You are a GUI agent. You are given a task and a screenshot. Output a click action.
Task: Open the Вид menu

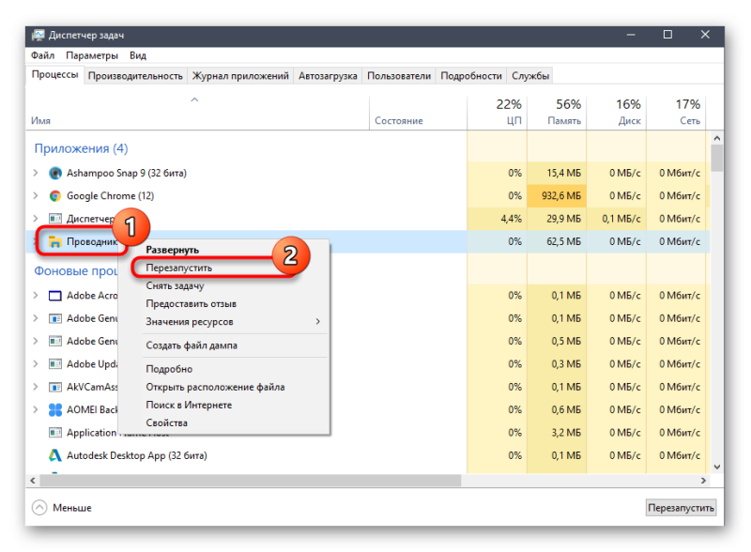(x=138, y=55)
